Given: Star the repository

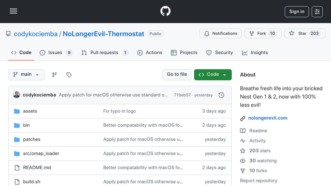Looking at the screenshot, I should pyautogui.click(x=305, y=33).
